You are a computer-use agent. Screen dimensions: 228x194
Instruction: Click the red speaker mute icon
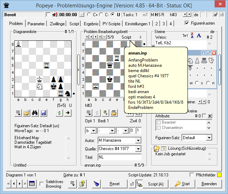coord(55,15)
